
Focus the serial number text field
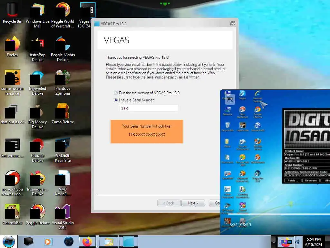[x=148, y=108]
